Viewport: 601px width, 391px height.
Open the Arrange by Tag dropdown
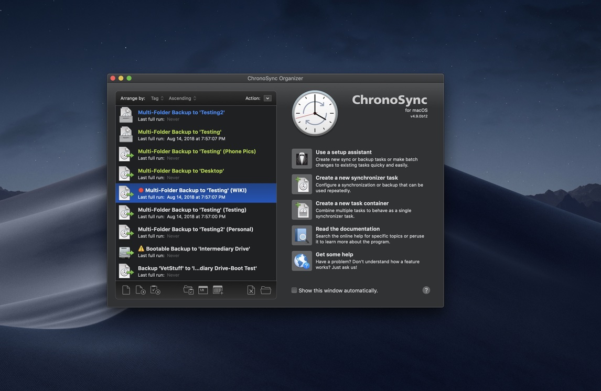[x=157, y=99]
